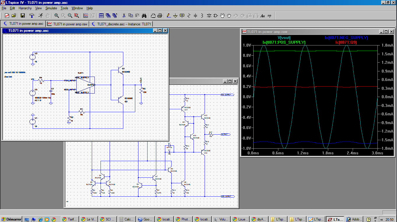The width and height of the screenshot is (397, 222).
Task: Place a resistor from the toolbar
Action: [x=189, y=15]
